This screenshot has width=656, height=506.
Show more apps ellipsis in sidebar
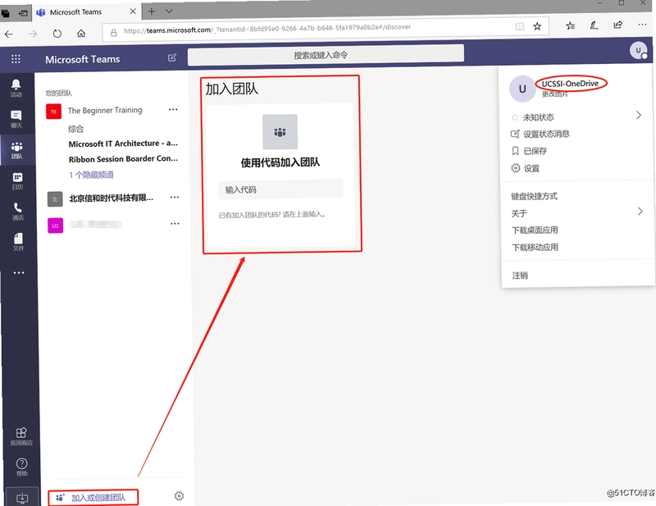(x=19, y=273)
